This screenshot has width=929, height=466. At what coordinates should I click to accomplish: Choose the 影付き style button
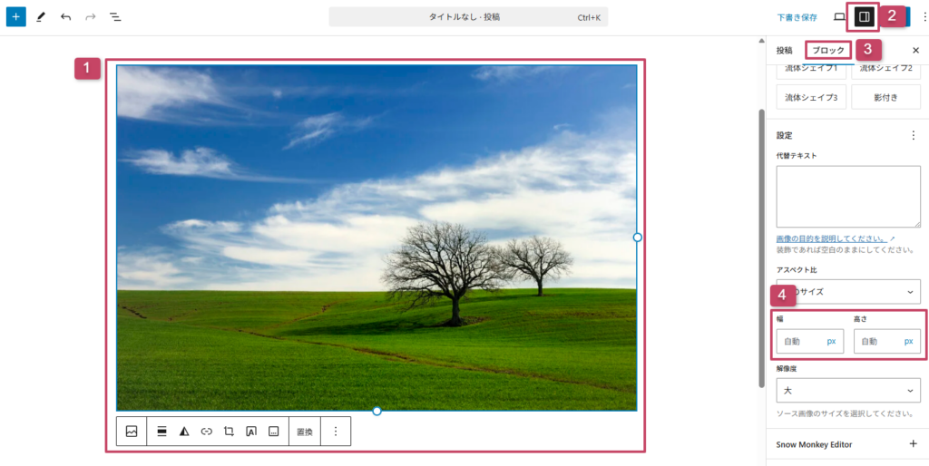point(885,97)
